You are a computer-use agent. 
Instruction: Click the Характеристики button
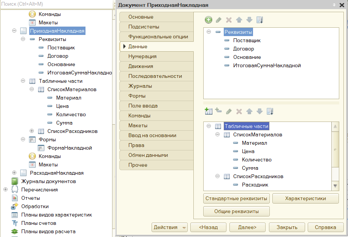tap(305, 198)
